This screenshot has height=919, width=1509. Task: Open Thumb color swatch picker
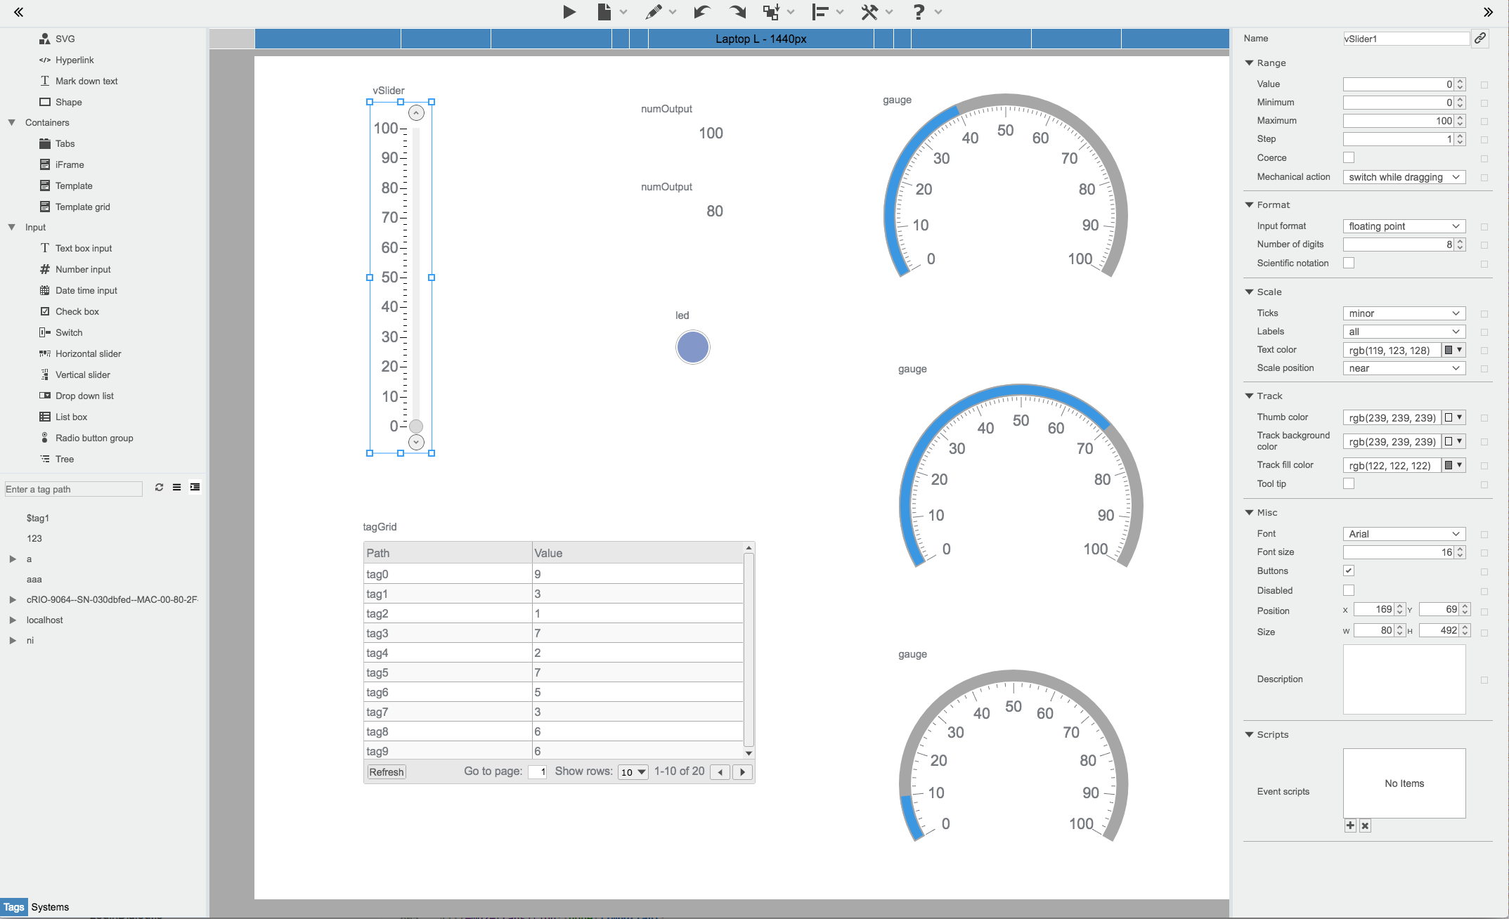[x=1453, y=417]
